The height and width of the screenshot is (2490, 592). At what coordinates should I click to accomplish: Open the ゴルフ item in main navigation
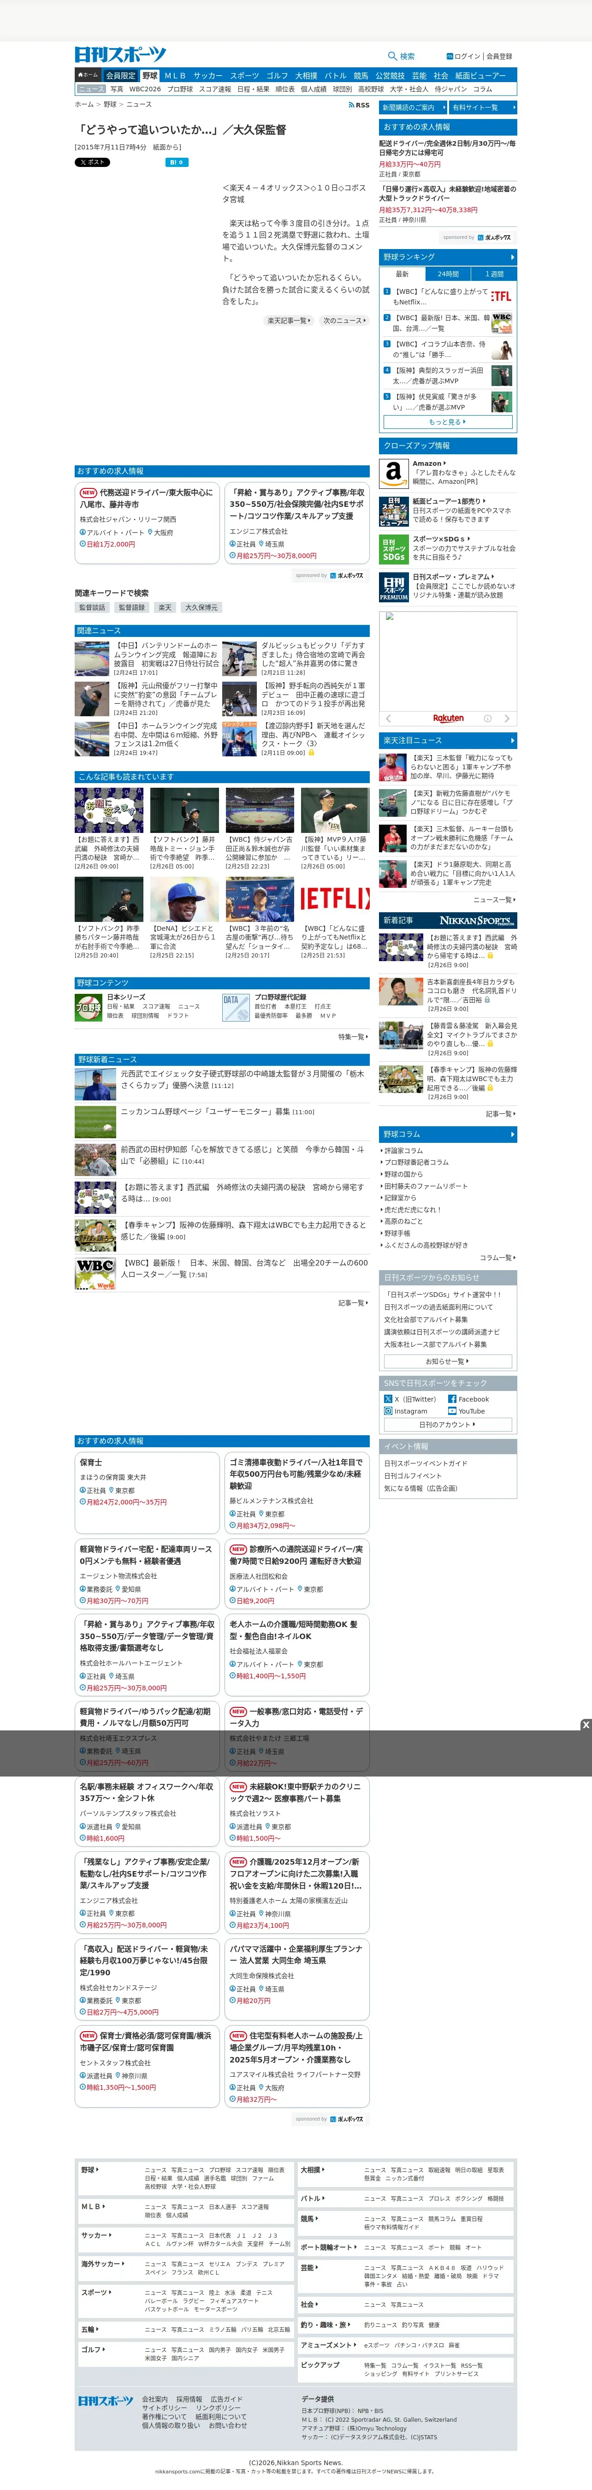[x=277, y=75]
